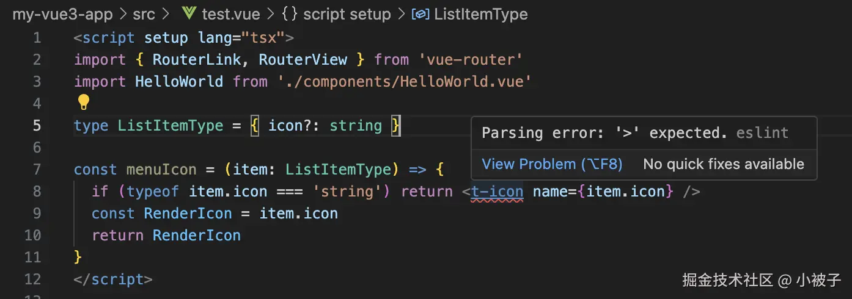Click line number 8 in the gutter
The width and height of the screenshot is (852, 299).
pos(37,192)
